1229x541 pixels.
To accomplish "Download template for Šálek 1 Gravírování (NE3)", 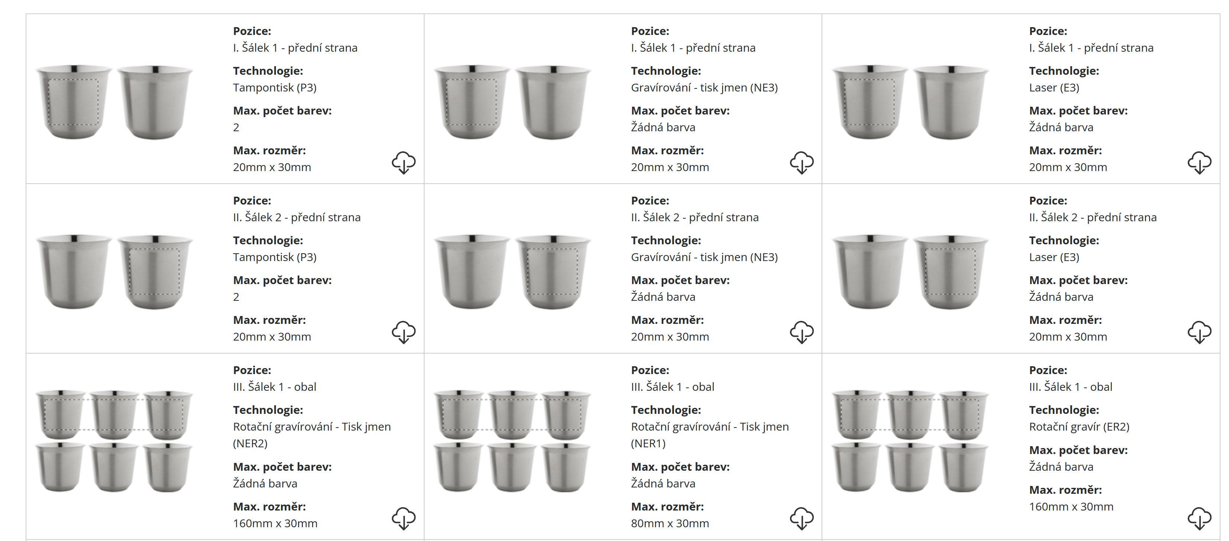I will [x=801, y=163].
